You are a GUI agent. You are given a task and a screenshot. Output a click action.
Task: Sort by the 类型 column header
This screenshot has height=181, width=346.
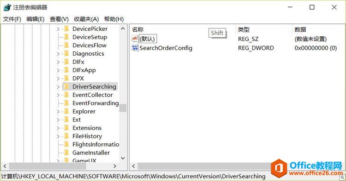[x=244, y=29]
